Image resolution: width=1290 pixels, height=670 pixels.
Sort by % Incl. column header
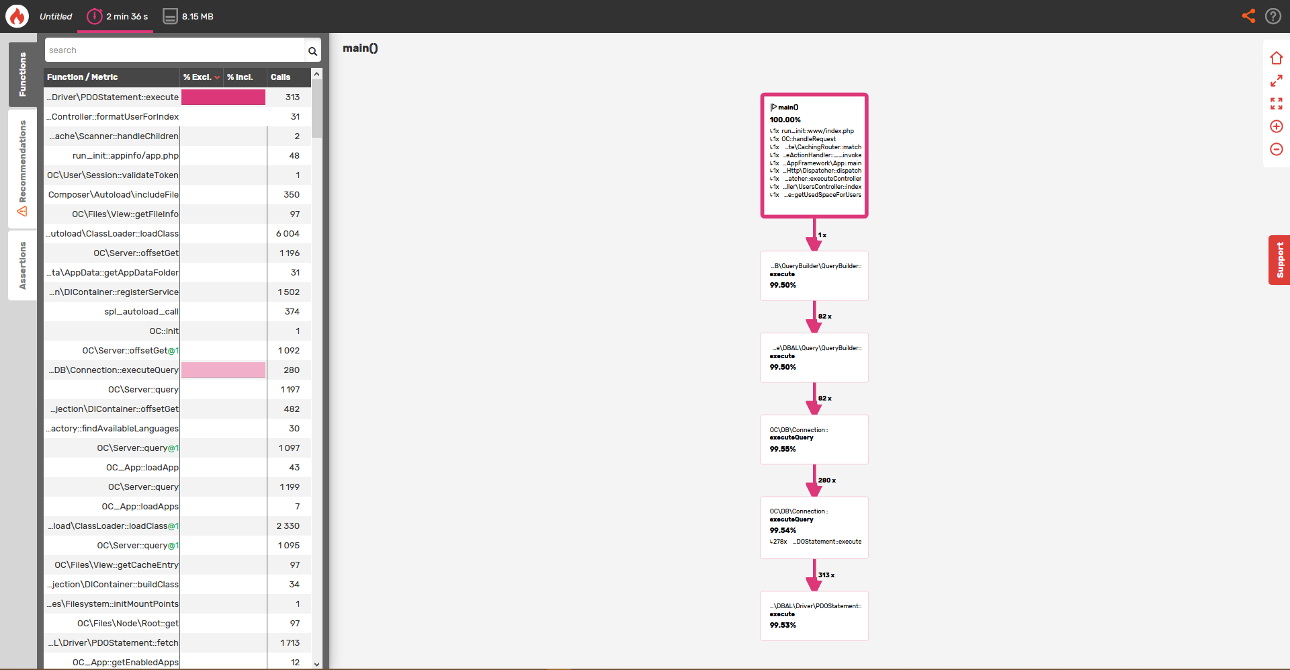click(x=245, y=77)
